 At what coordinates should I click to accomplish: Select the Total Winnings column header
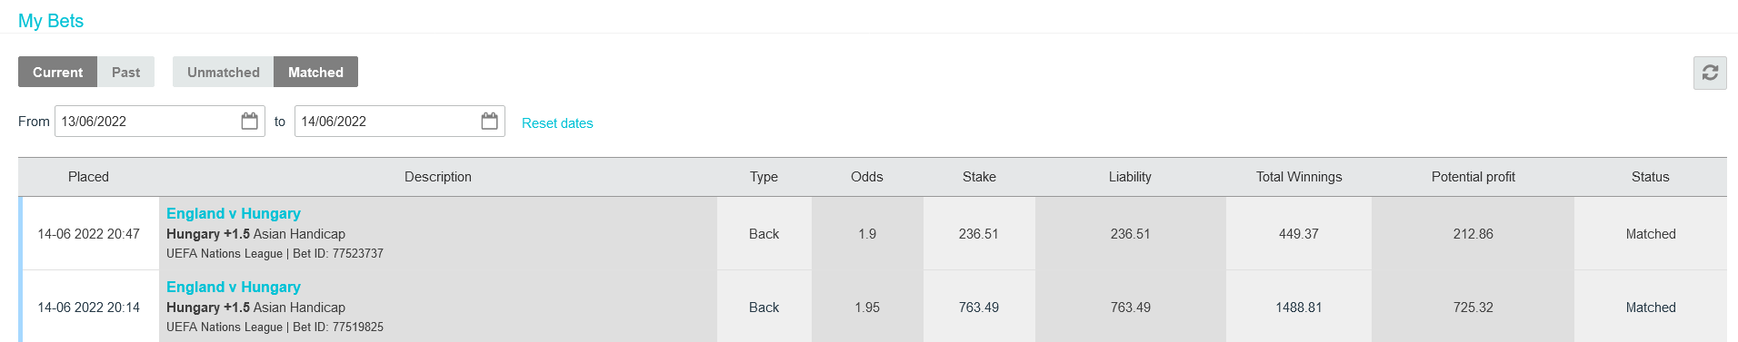[1299, 177]
